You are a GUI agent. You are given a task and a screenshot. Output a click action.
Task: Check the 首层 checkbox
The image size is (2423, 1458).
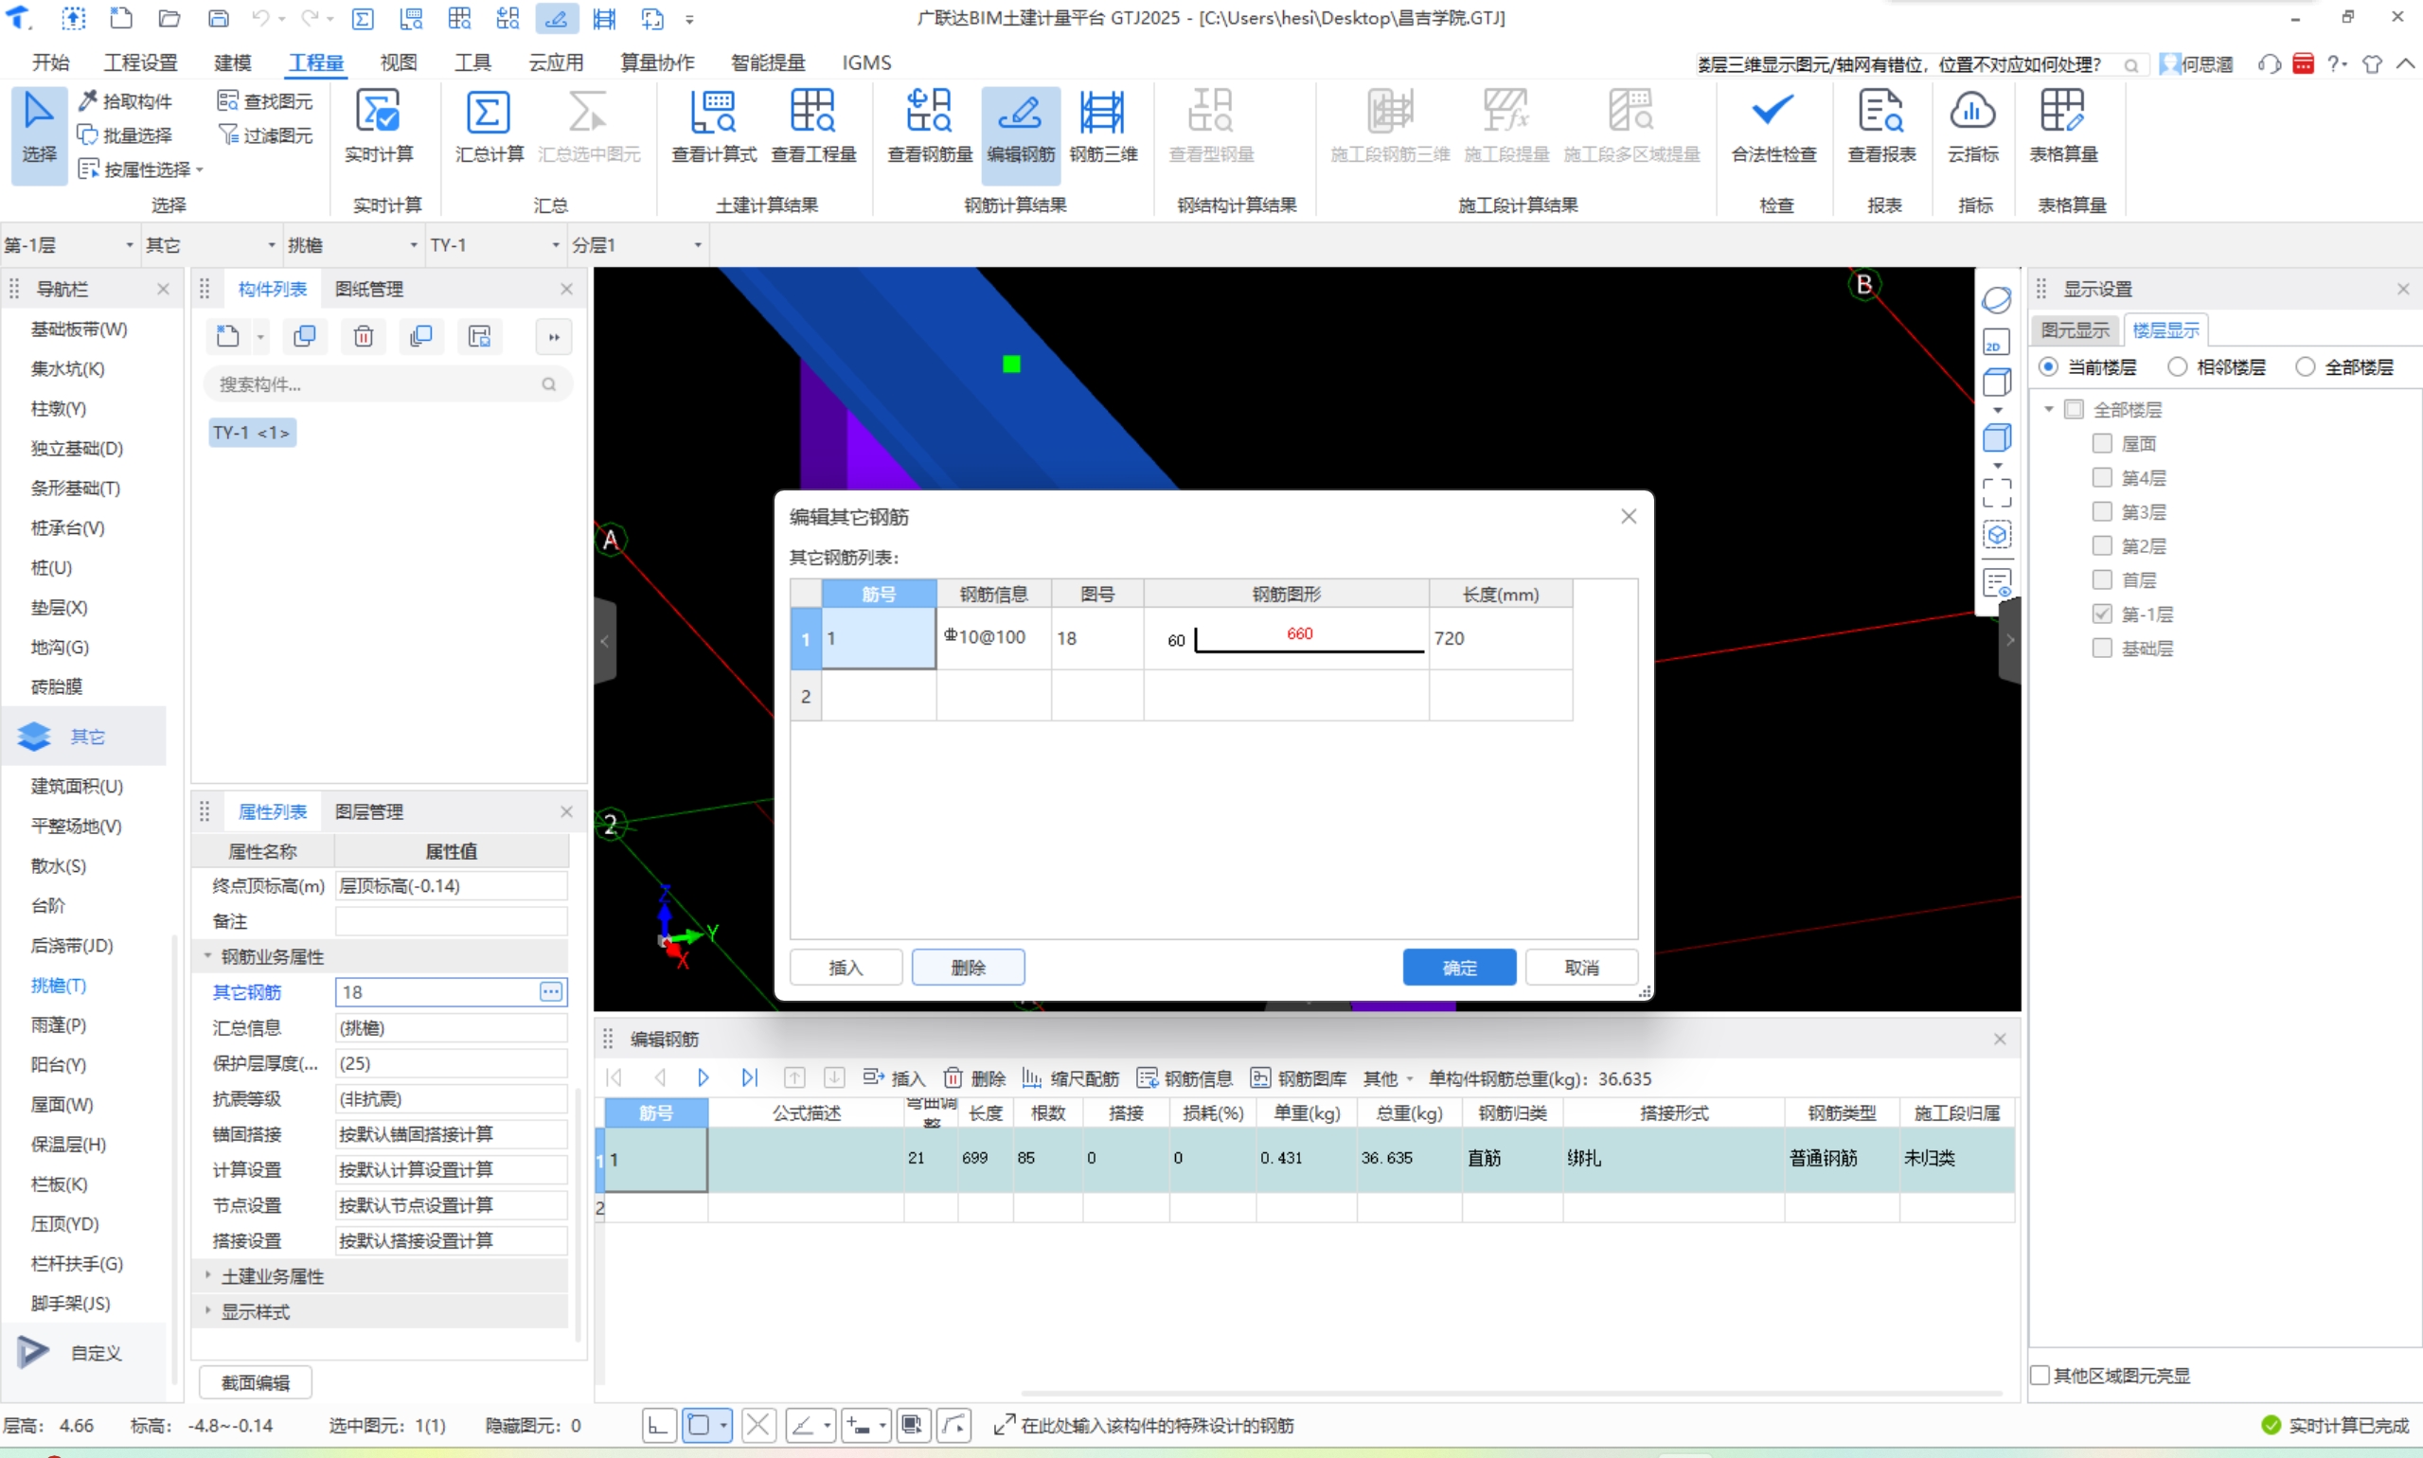point(2102,579)
